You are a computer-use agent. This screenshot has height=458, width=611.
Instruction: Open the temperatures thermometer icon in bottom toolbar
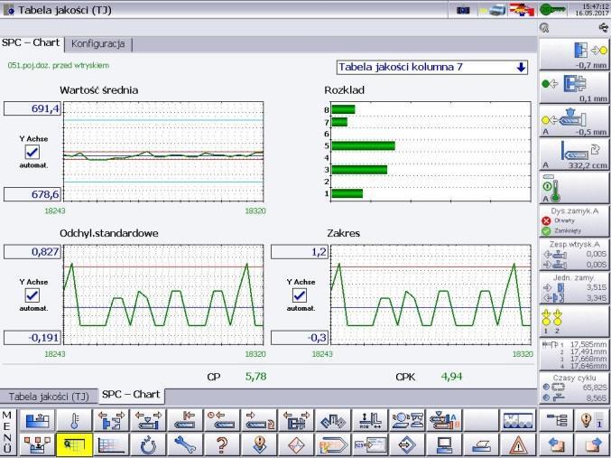(74, 420)
